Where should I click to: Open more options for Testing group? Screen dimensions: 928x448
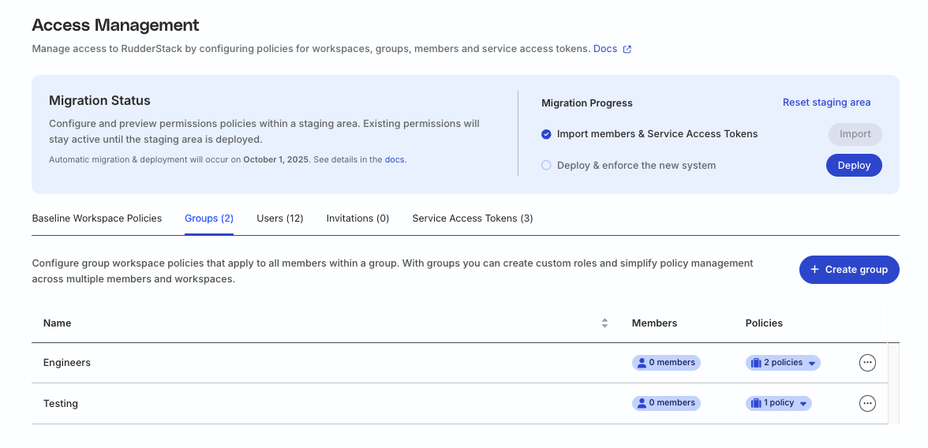[x=867, y=404]
